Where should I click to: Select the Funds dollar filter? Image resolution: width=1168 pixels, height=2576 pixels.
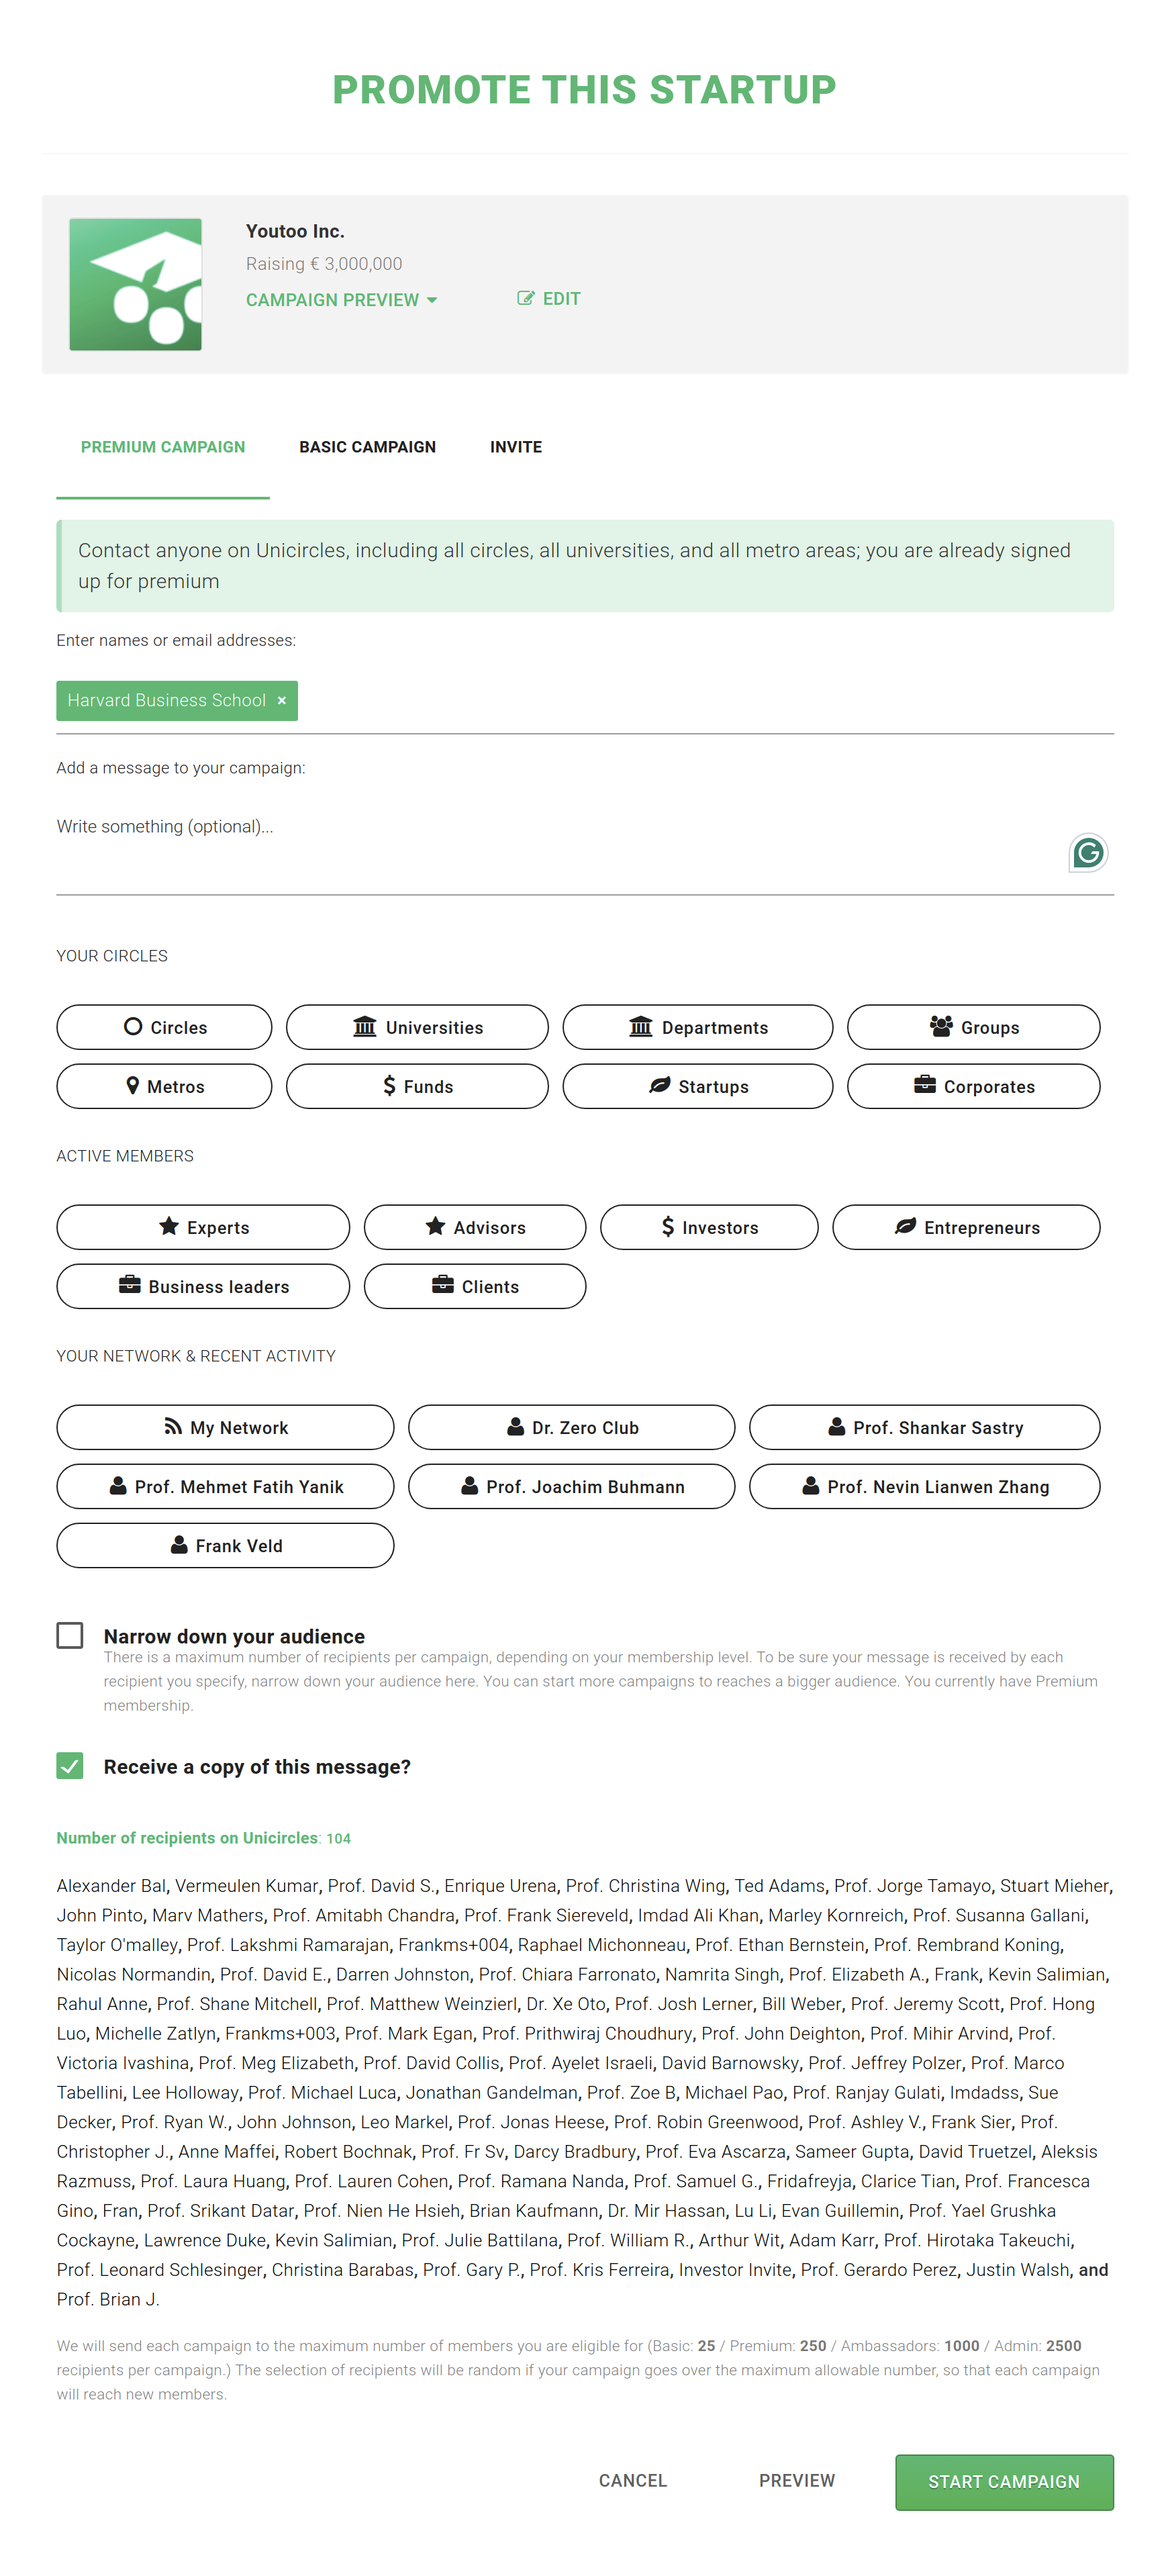(417, 1086)
